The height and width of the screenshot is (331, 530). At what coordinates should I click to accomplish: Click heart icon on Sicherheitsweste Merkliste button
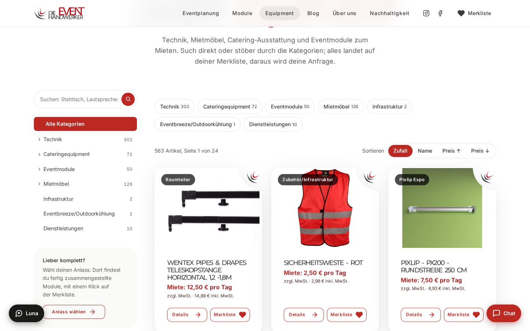(359, 315)
